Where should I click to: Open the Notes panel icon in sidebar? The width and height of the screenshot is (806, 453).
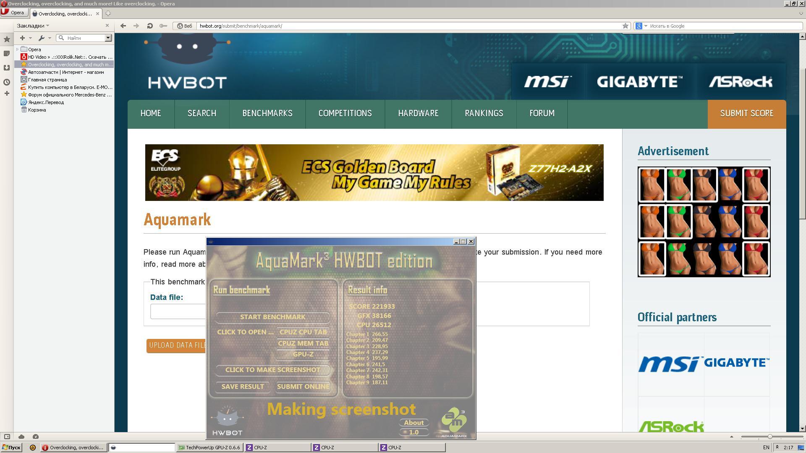tap(7, 53)
